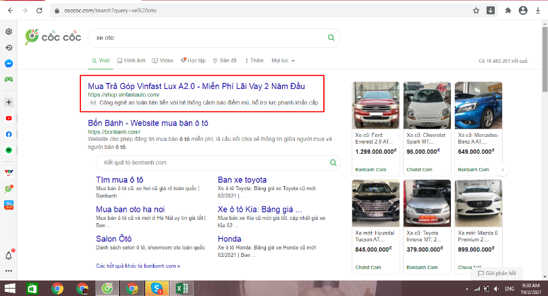Switch to the Hình ảnh tab
Viewport: 548px width, 296px height.
pos(132,61)
